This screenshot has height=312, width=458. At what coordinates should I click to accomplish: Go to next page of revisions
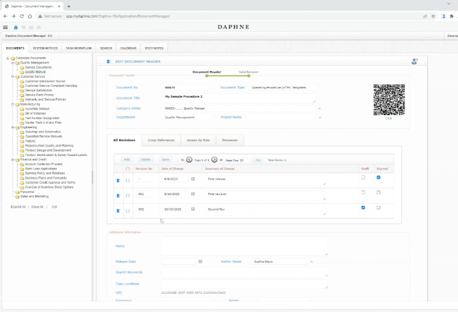pyautogui.click(x=214, y=160)
